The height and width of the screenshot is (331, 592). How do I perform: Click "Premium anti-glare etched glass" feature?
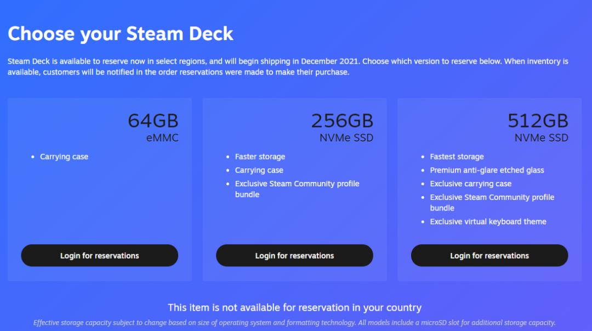487,170
